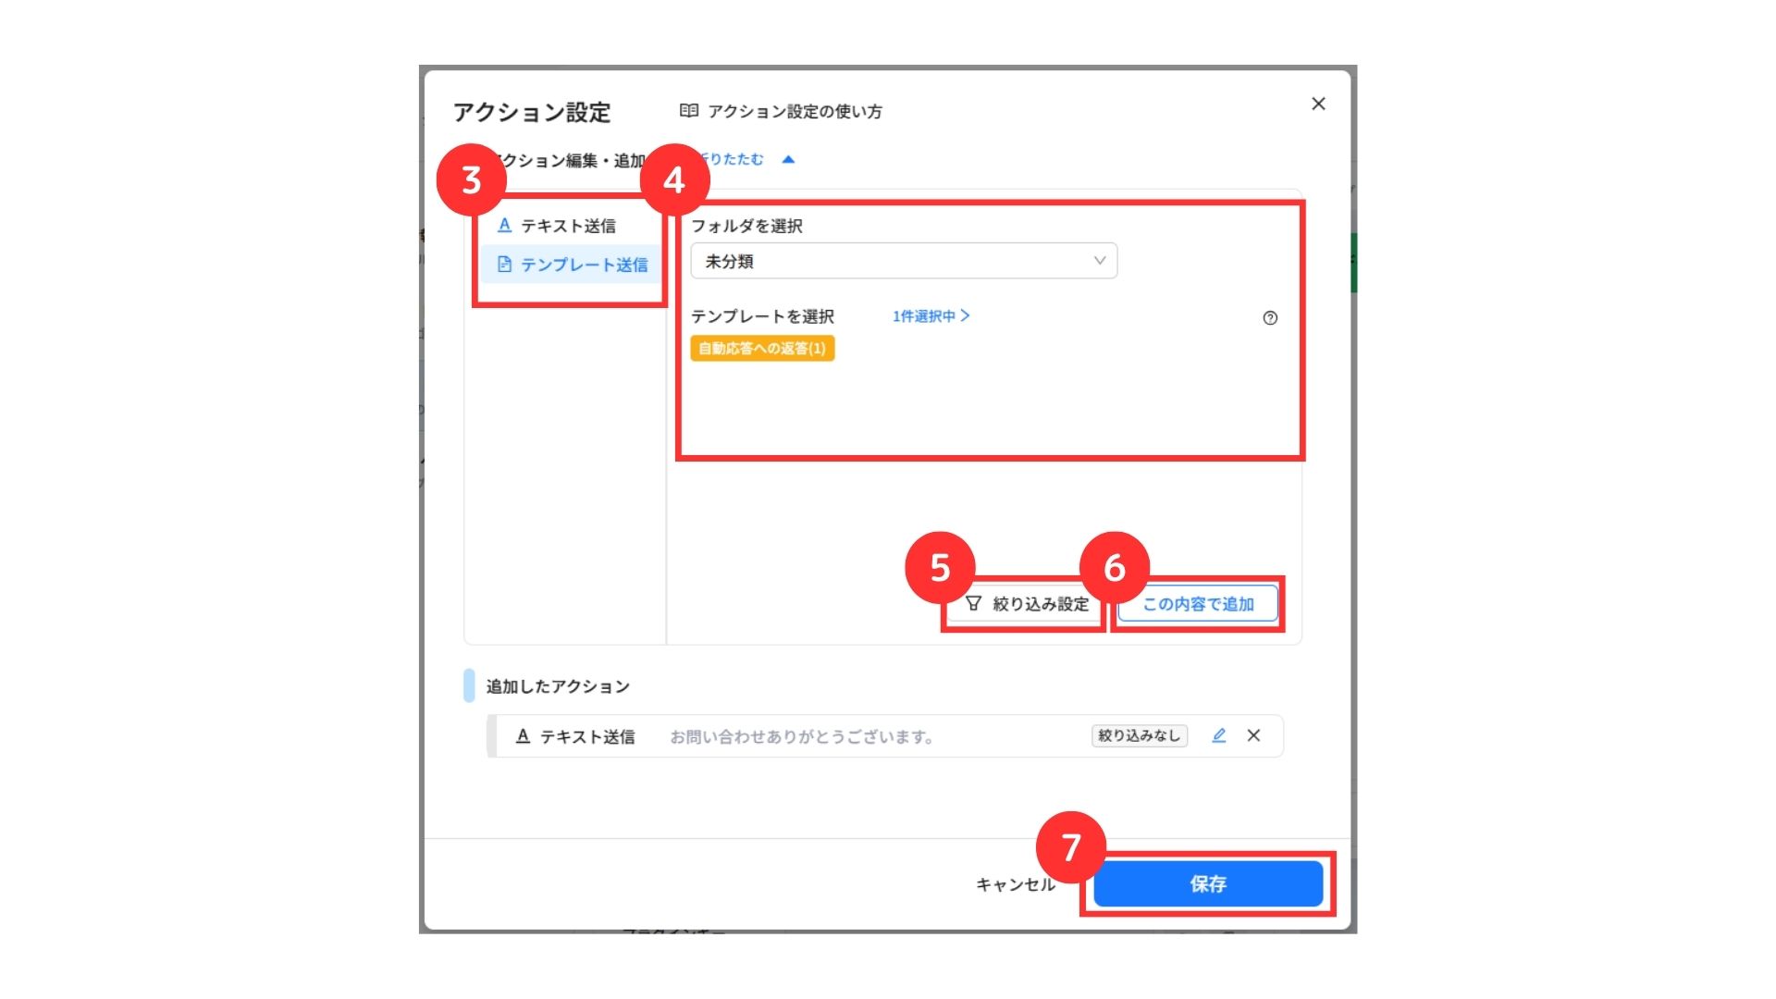This screenshot has height=999, width=1776.
Task: Click the テンプレート送信 document icon
Action: click(x=504, y=265)
